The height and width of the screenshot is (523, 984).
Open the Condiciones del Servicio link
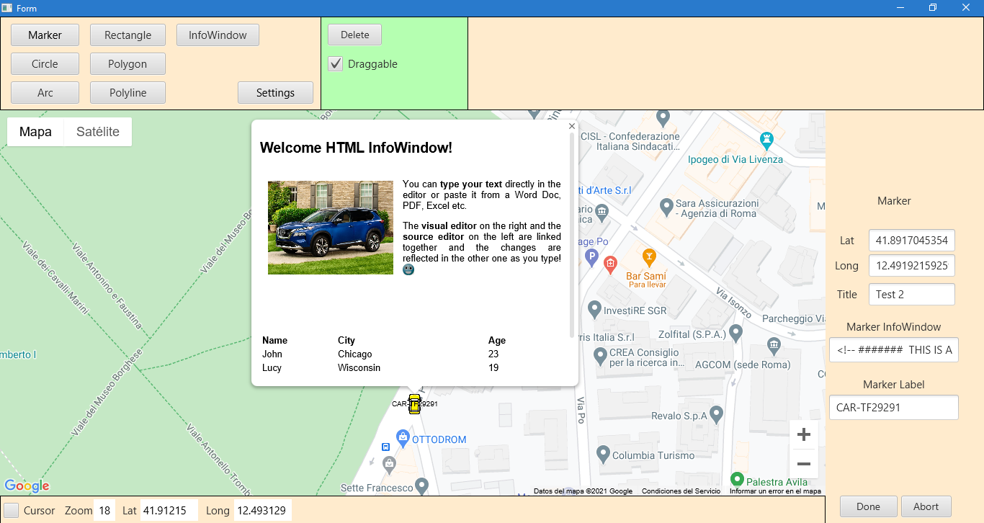pos(681,491)
